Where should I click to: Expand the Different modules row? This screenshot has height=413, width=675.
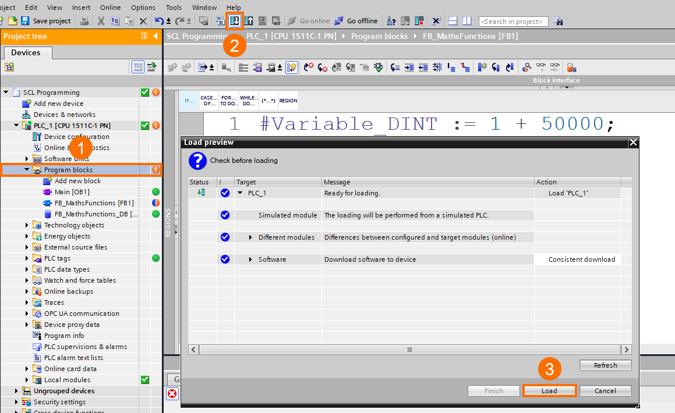[251, 237]
